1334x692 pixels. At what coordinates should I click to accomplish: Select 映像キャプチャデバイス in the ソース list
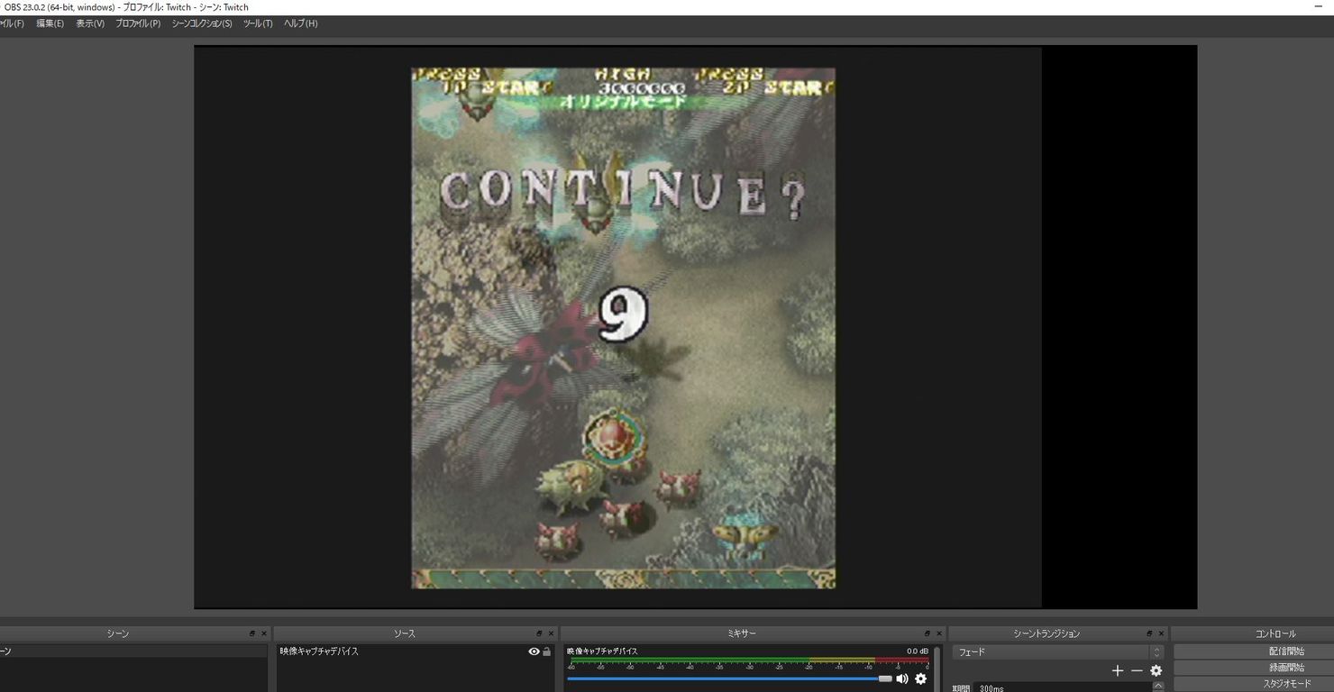click(415, 651)
